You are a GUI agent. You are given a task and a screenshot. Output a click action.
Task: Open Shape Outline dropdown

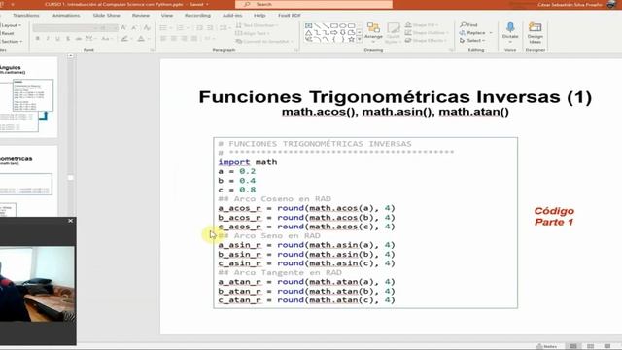[427, 32]
